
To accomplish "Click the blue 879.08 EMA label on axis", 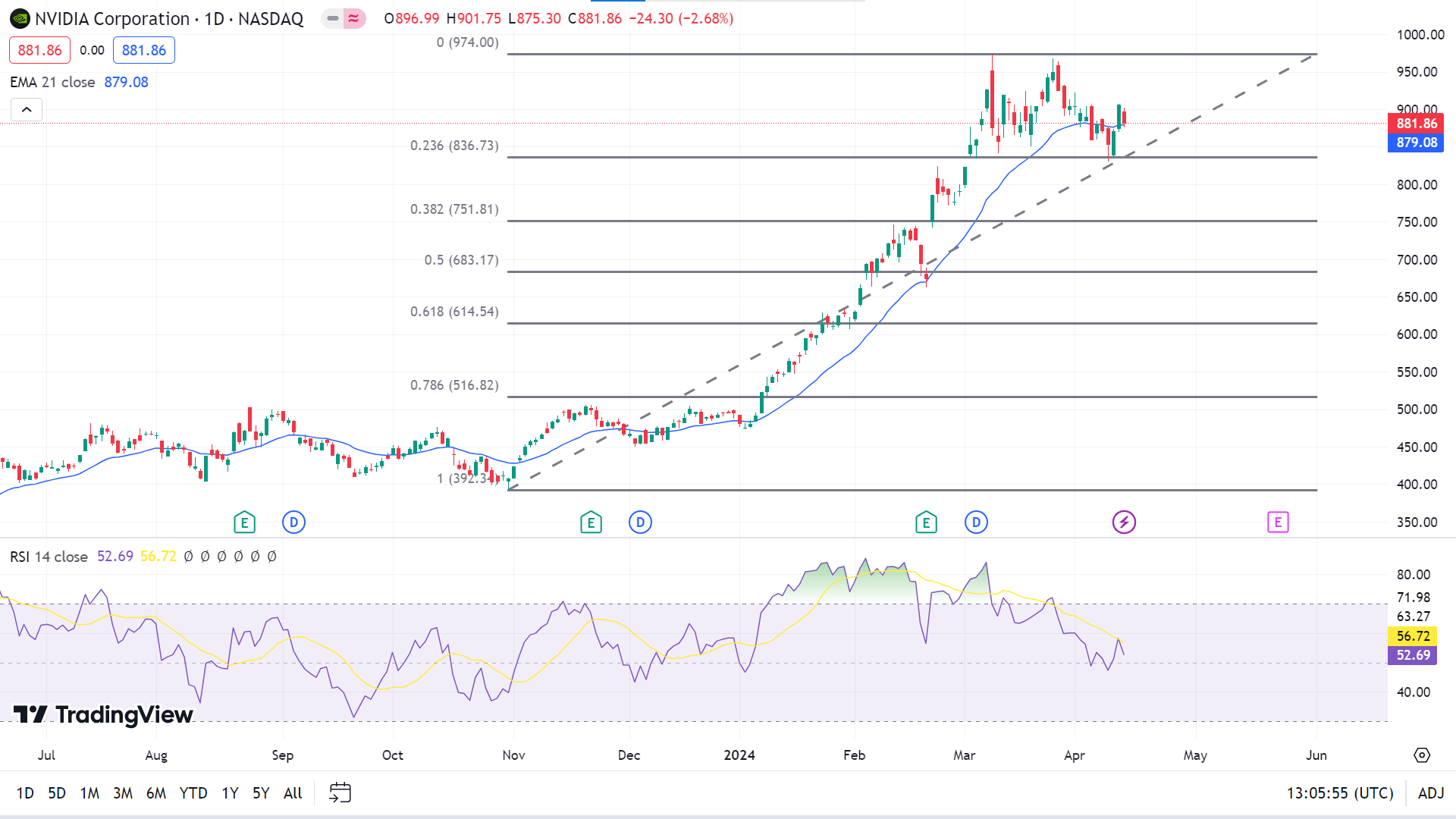I will click(1417, 143).
